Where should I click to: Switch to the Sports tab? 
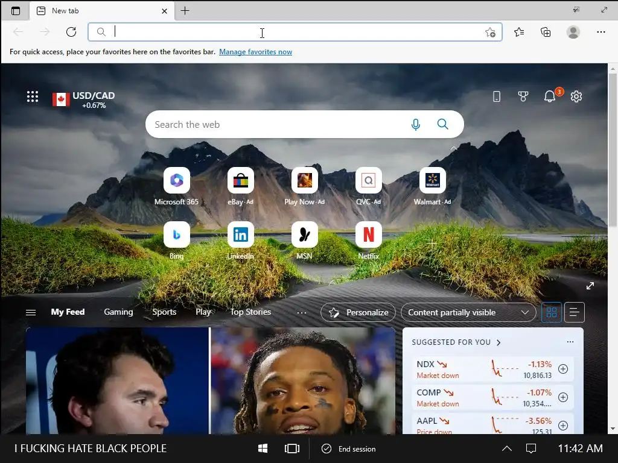[x=164, y=312]
